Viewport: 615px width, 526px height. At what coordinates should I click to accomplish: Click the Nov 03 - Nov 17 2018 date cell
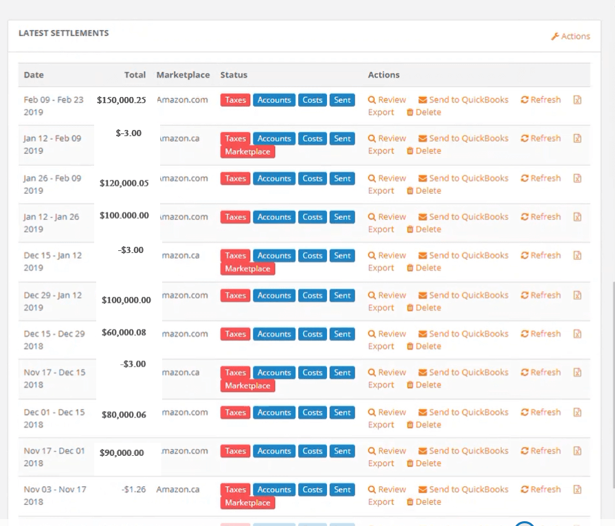click(x=55, y=495)
